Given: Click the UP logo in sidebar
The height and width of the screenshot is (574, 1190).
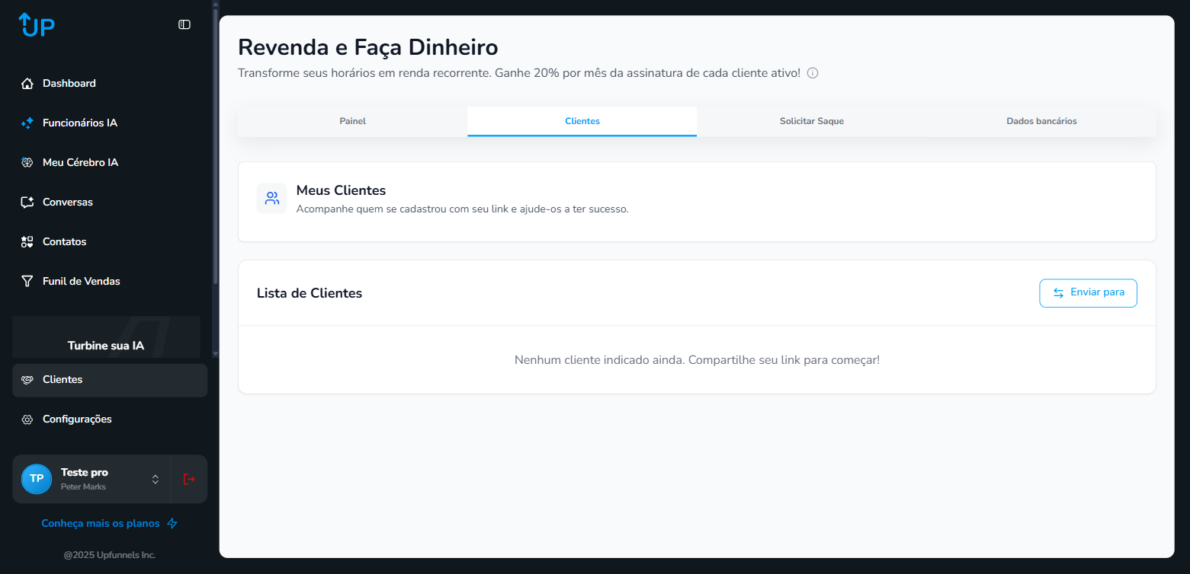Looking at the screenshot, I should pos(37,24).
